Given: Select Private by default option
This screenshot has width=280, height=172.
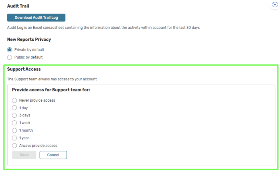Looking at the screenshot, I should tap(10, 50).
